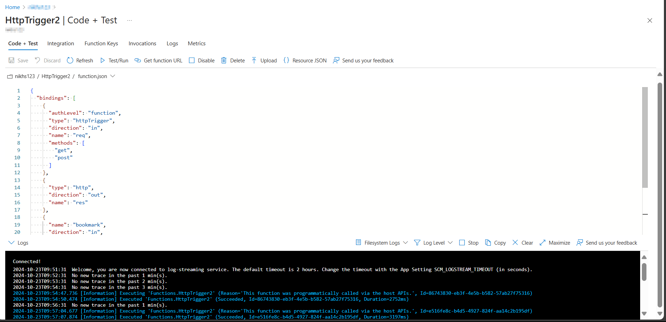Click the "post" method on line 10
Viewport: 666px width, 322px height.
[64, 158]
